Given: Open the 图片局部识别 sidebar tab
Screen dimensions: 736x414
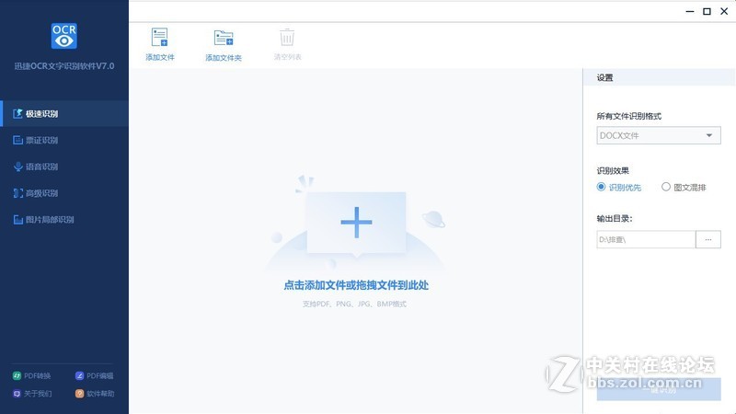Looking at the screenshot, I should pyautogui.click(x=64, y=220).
